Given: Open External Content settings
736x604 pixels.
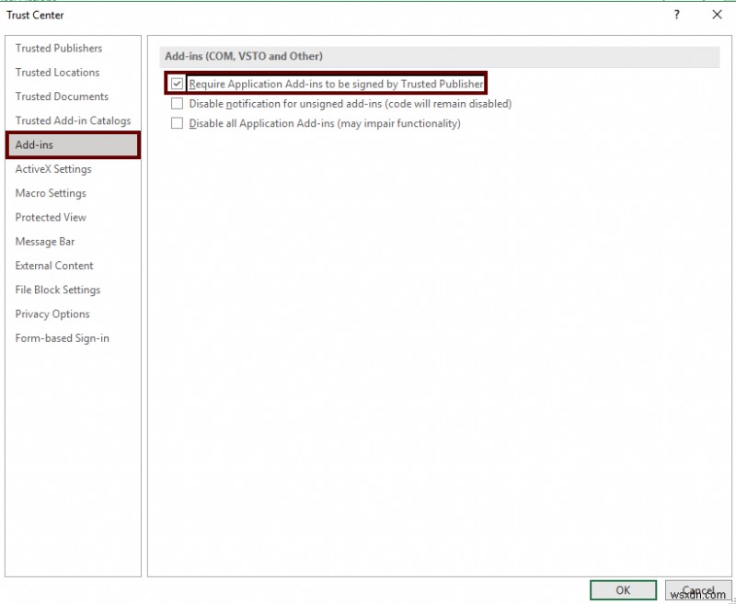Looking at the screenshot, I should pos(53,265).
